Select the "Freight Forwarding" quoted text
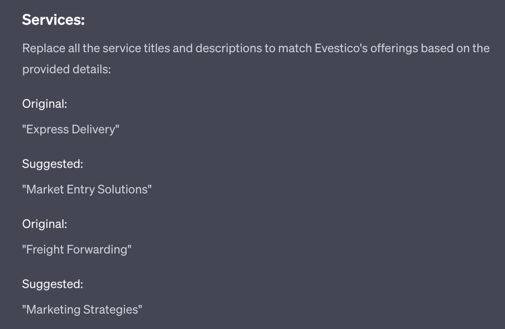The height and width of the screenshot is (329, 505). [77, 249]
